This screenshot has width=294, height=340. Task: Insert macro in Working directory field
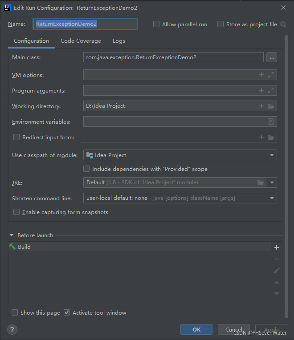tap(261, 106)
